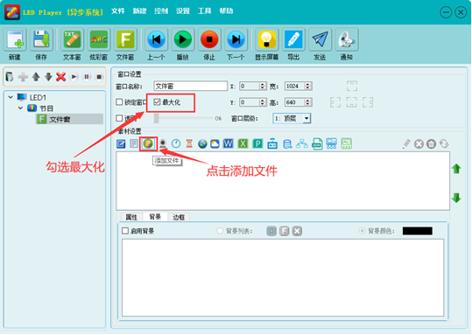Image resolution: width=472 pixels, height=335 pixels.
Task: Click the Excel spreadsheet material icon
Action: (x=243, y=143)
